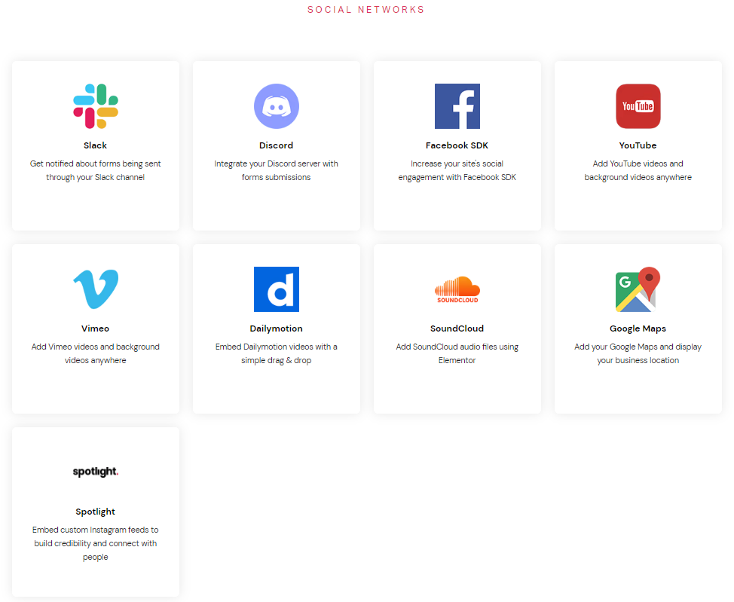Viewport: 734px width, 602px height.
Task: Click the YouTube logo icon
Action: (638, 106)
